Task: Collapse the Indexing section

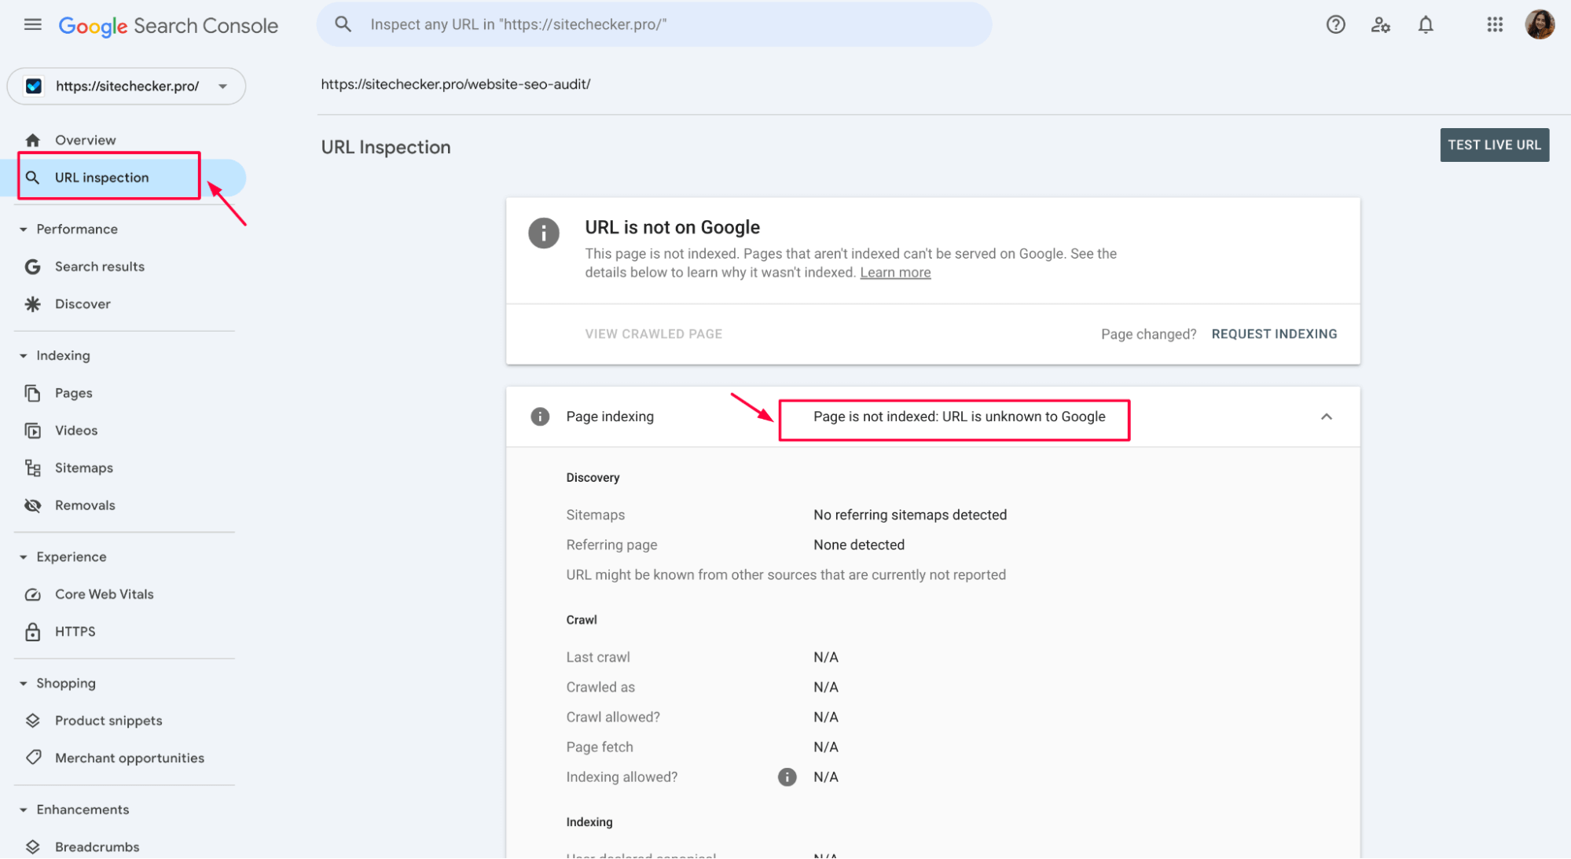Action: point(23,356)
